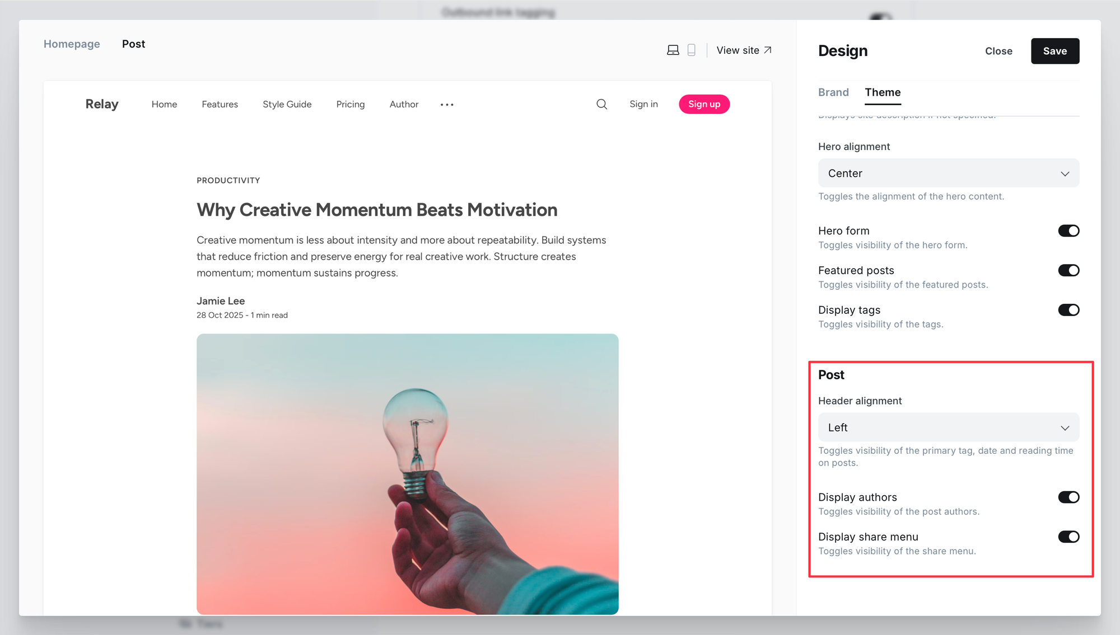This screenshot has width=1120, height=635.
Task: Click the pink Sign up button
Action: pyautogui.click(x=704, y=104)
